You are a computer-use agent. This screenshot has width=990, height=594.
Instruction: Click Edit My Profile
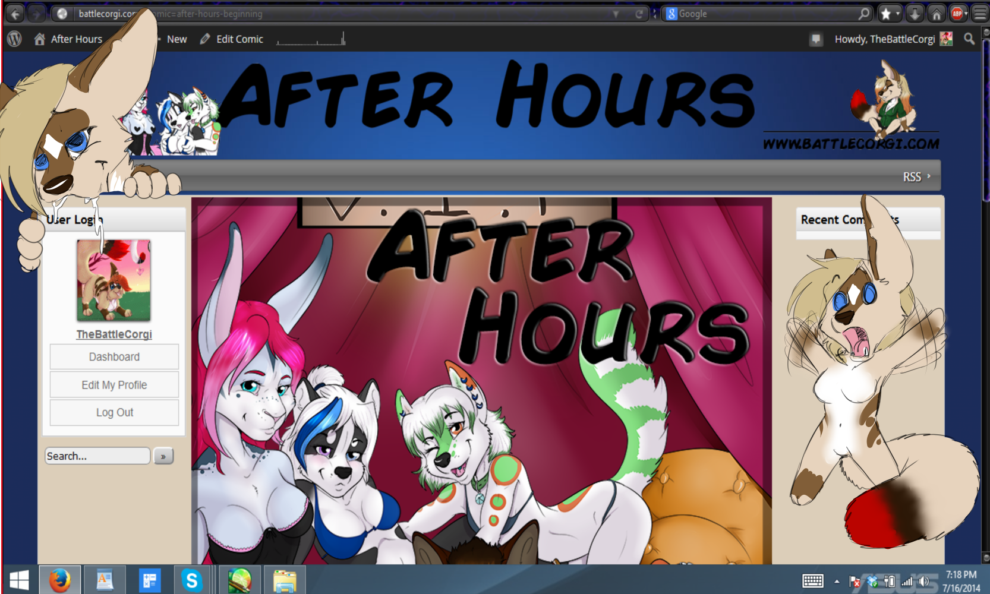114,385
